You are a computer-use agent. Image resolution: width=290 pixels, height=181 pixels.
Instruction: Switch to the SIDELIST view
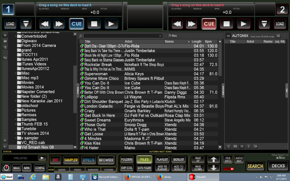click(179, 159)
